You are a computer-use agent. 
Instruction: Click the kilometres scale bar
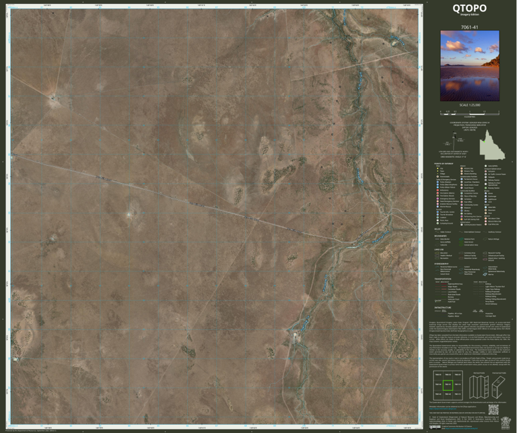tap(470, 112)
